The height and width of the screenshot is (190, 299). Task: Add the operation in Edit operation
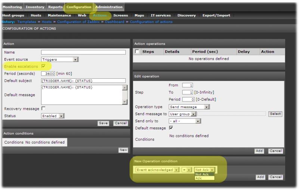[x=259, y=151]
